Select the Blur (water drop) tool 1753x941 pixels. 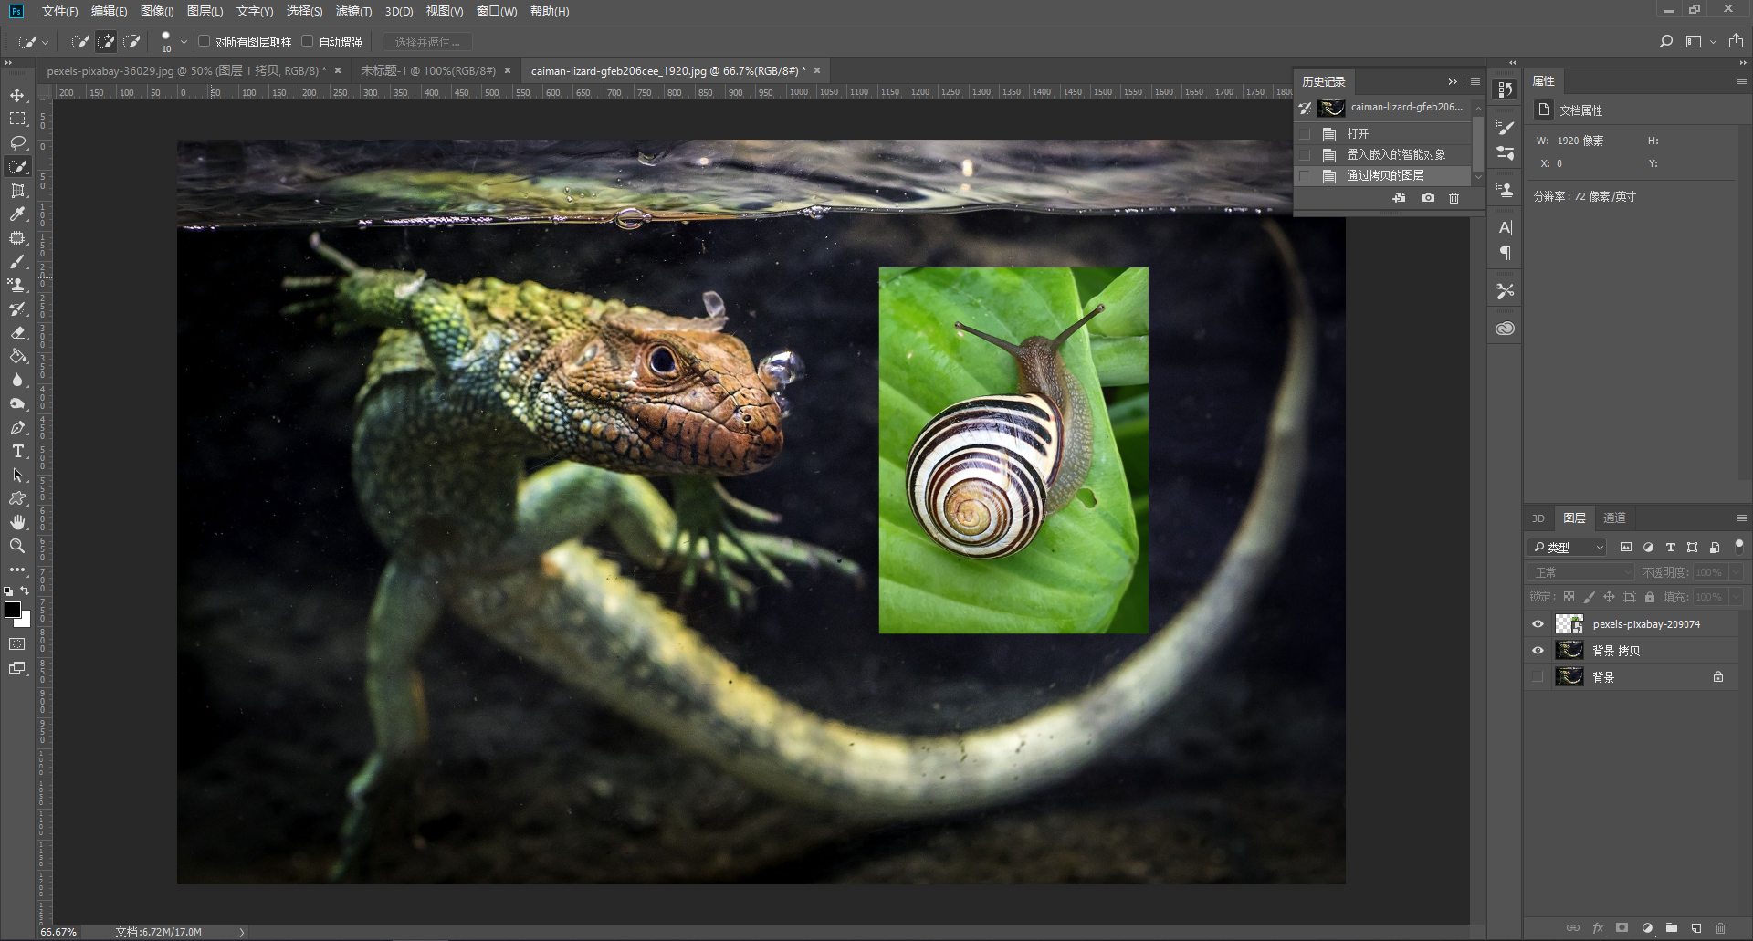(17, 380)
